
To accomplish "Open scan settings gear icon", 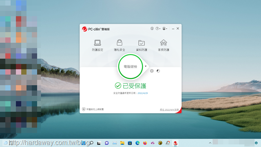I will (x=152, y=71).
